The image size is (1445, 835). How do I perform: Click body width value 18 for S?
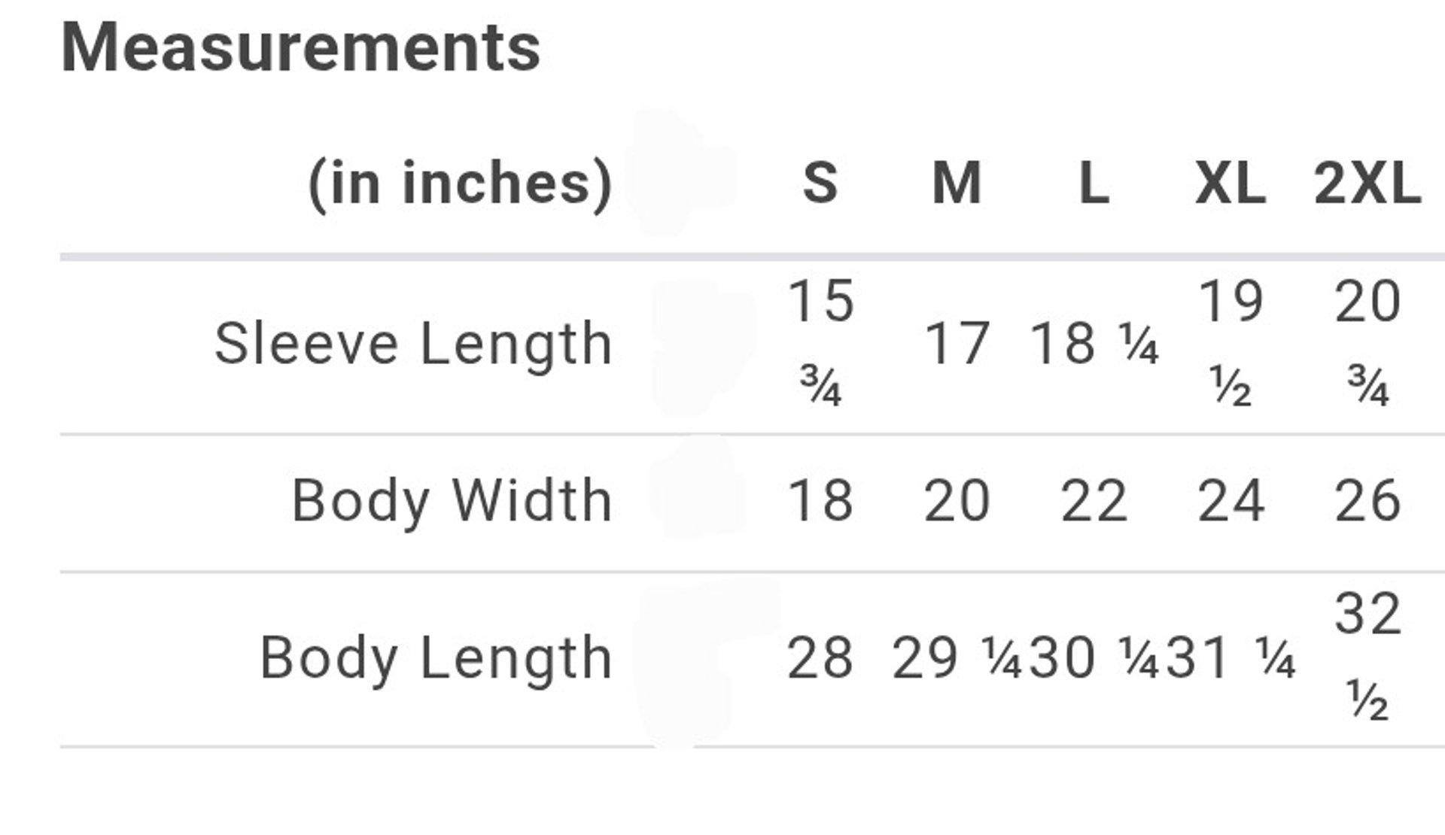pyautogui.click(x=820, y=501)
